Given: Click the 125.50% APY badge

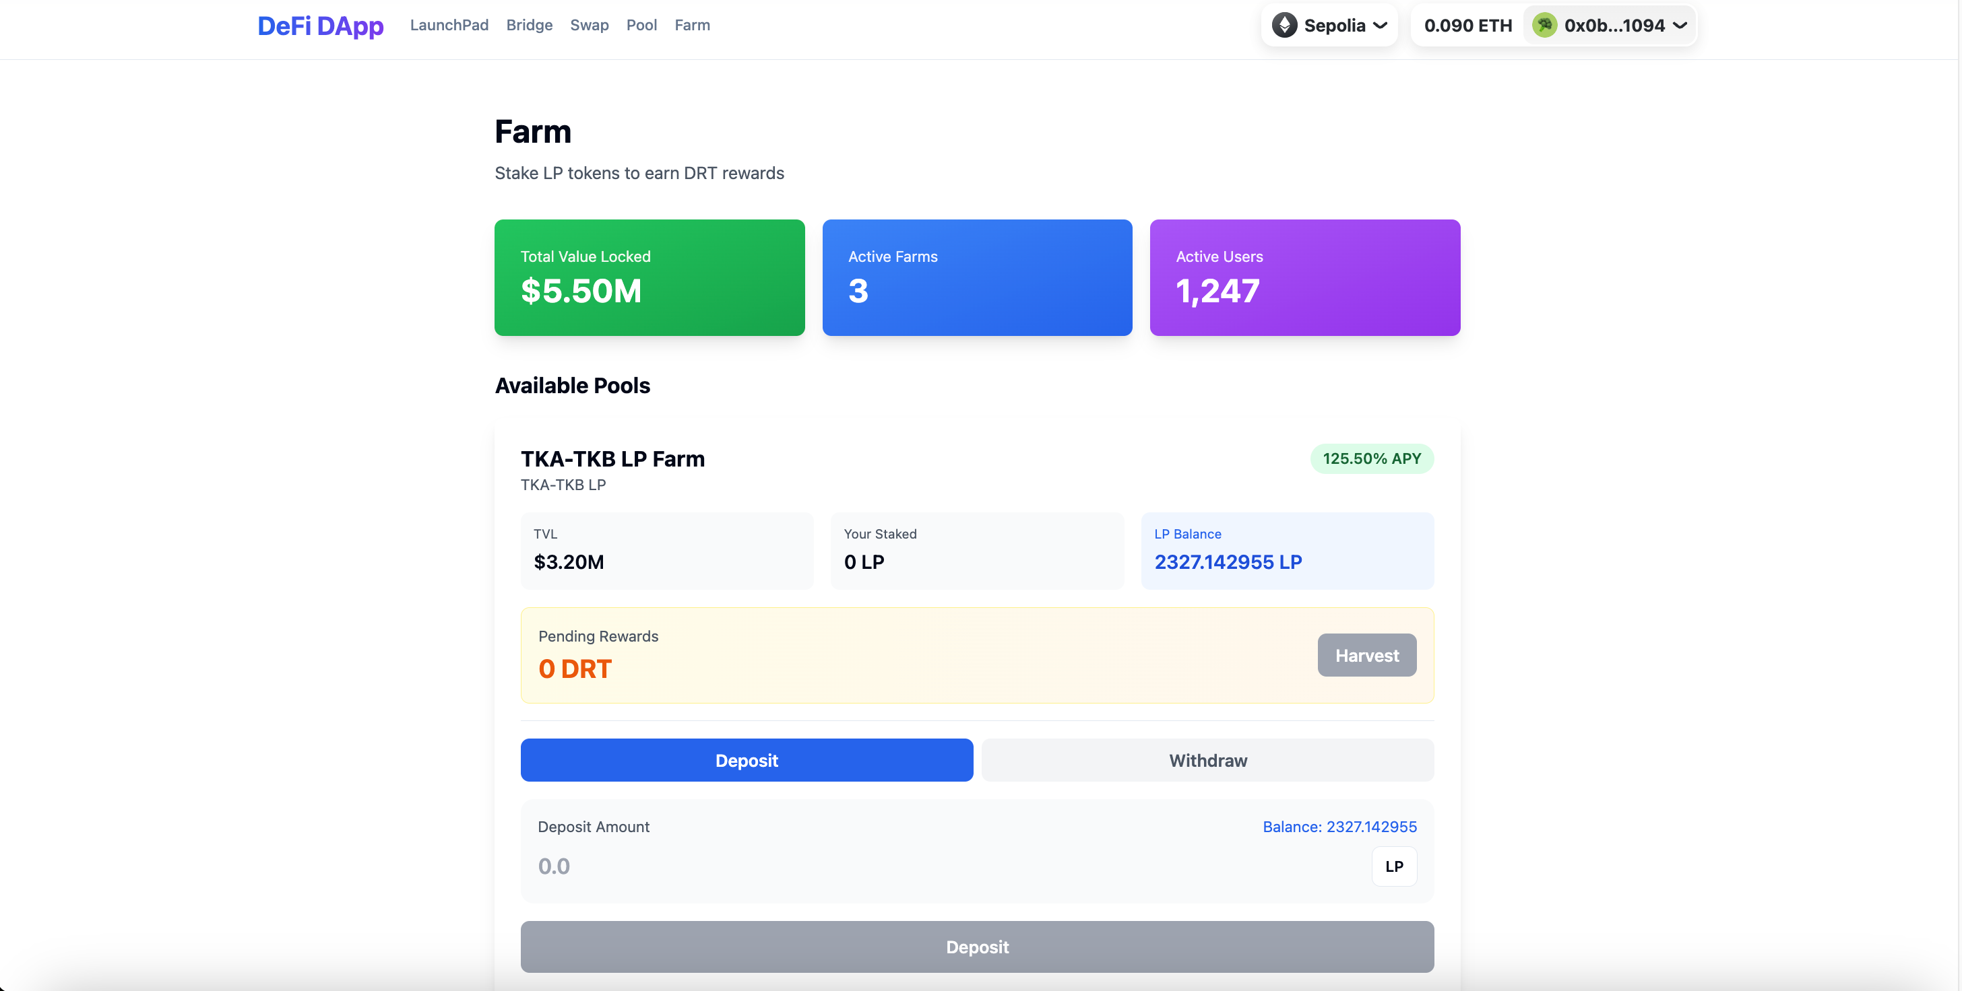Looking at the screenshot, I should [x=1371, y=458].
